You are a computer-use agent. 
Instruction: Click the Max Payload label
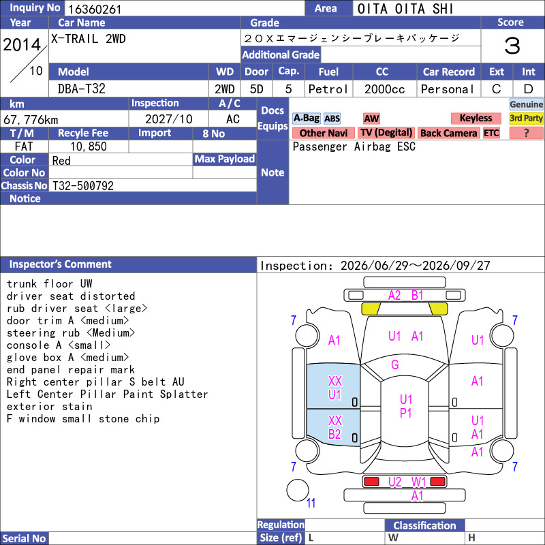pyautogui.click(x=225, y=159)
